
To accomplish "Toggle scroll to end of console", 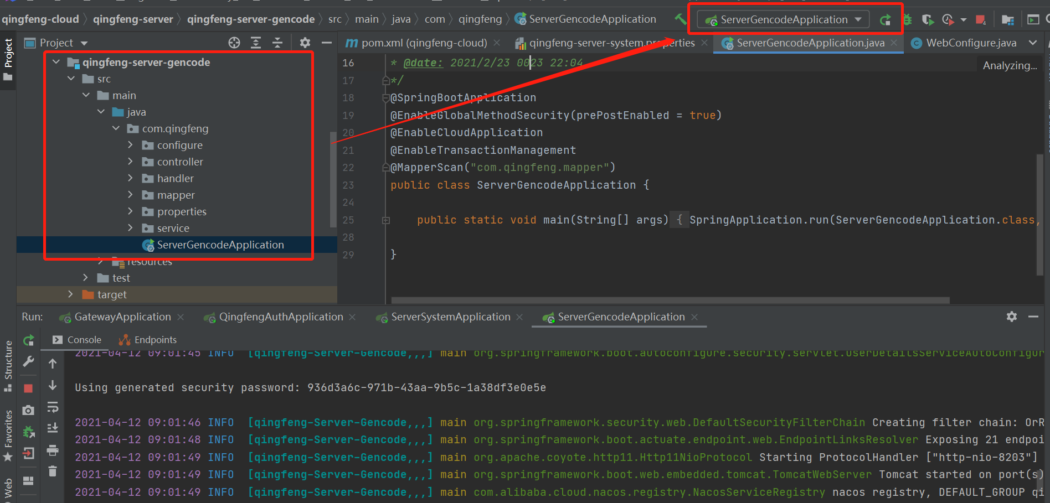I will point(53,428).
